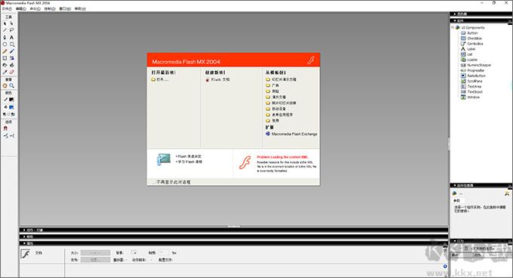Viewport: 513px width, 278px height.
Task: Check 不再显示此对话框 checkbox
Action: [153, 182]
